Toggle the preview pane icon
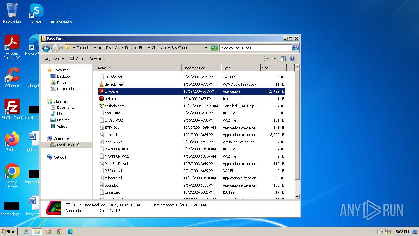419x236 pixels. 283,59
